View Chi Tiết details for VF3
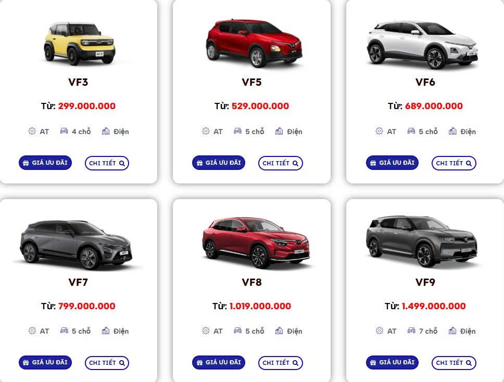The image size is (504, 382). click(107, 163)
